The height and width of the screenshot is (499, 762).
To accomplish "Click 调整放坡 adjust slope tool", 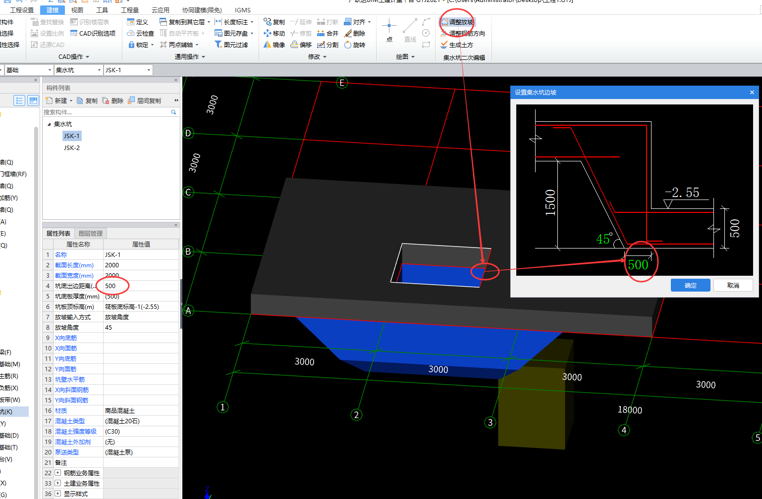I will 457,22.
